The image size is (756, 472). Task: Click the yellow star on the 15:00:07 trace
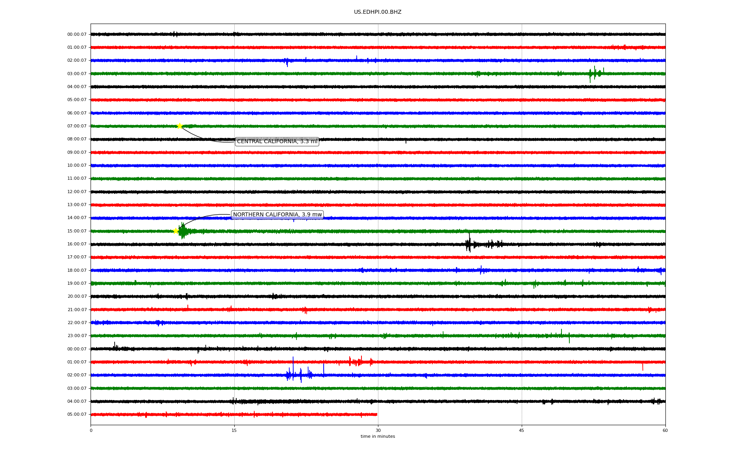click(x=176, y=231)
